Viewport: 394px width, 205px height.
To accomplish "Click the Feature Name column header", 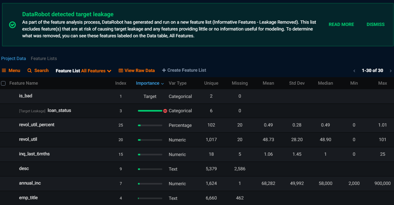I will [24, 83].
